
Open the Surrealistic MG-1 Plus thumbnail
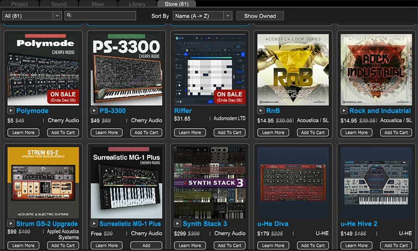(x=126, y=182)
